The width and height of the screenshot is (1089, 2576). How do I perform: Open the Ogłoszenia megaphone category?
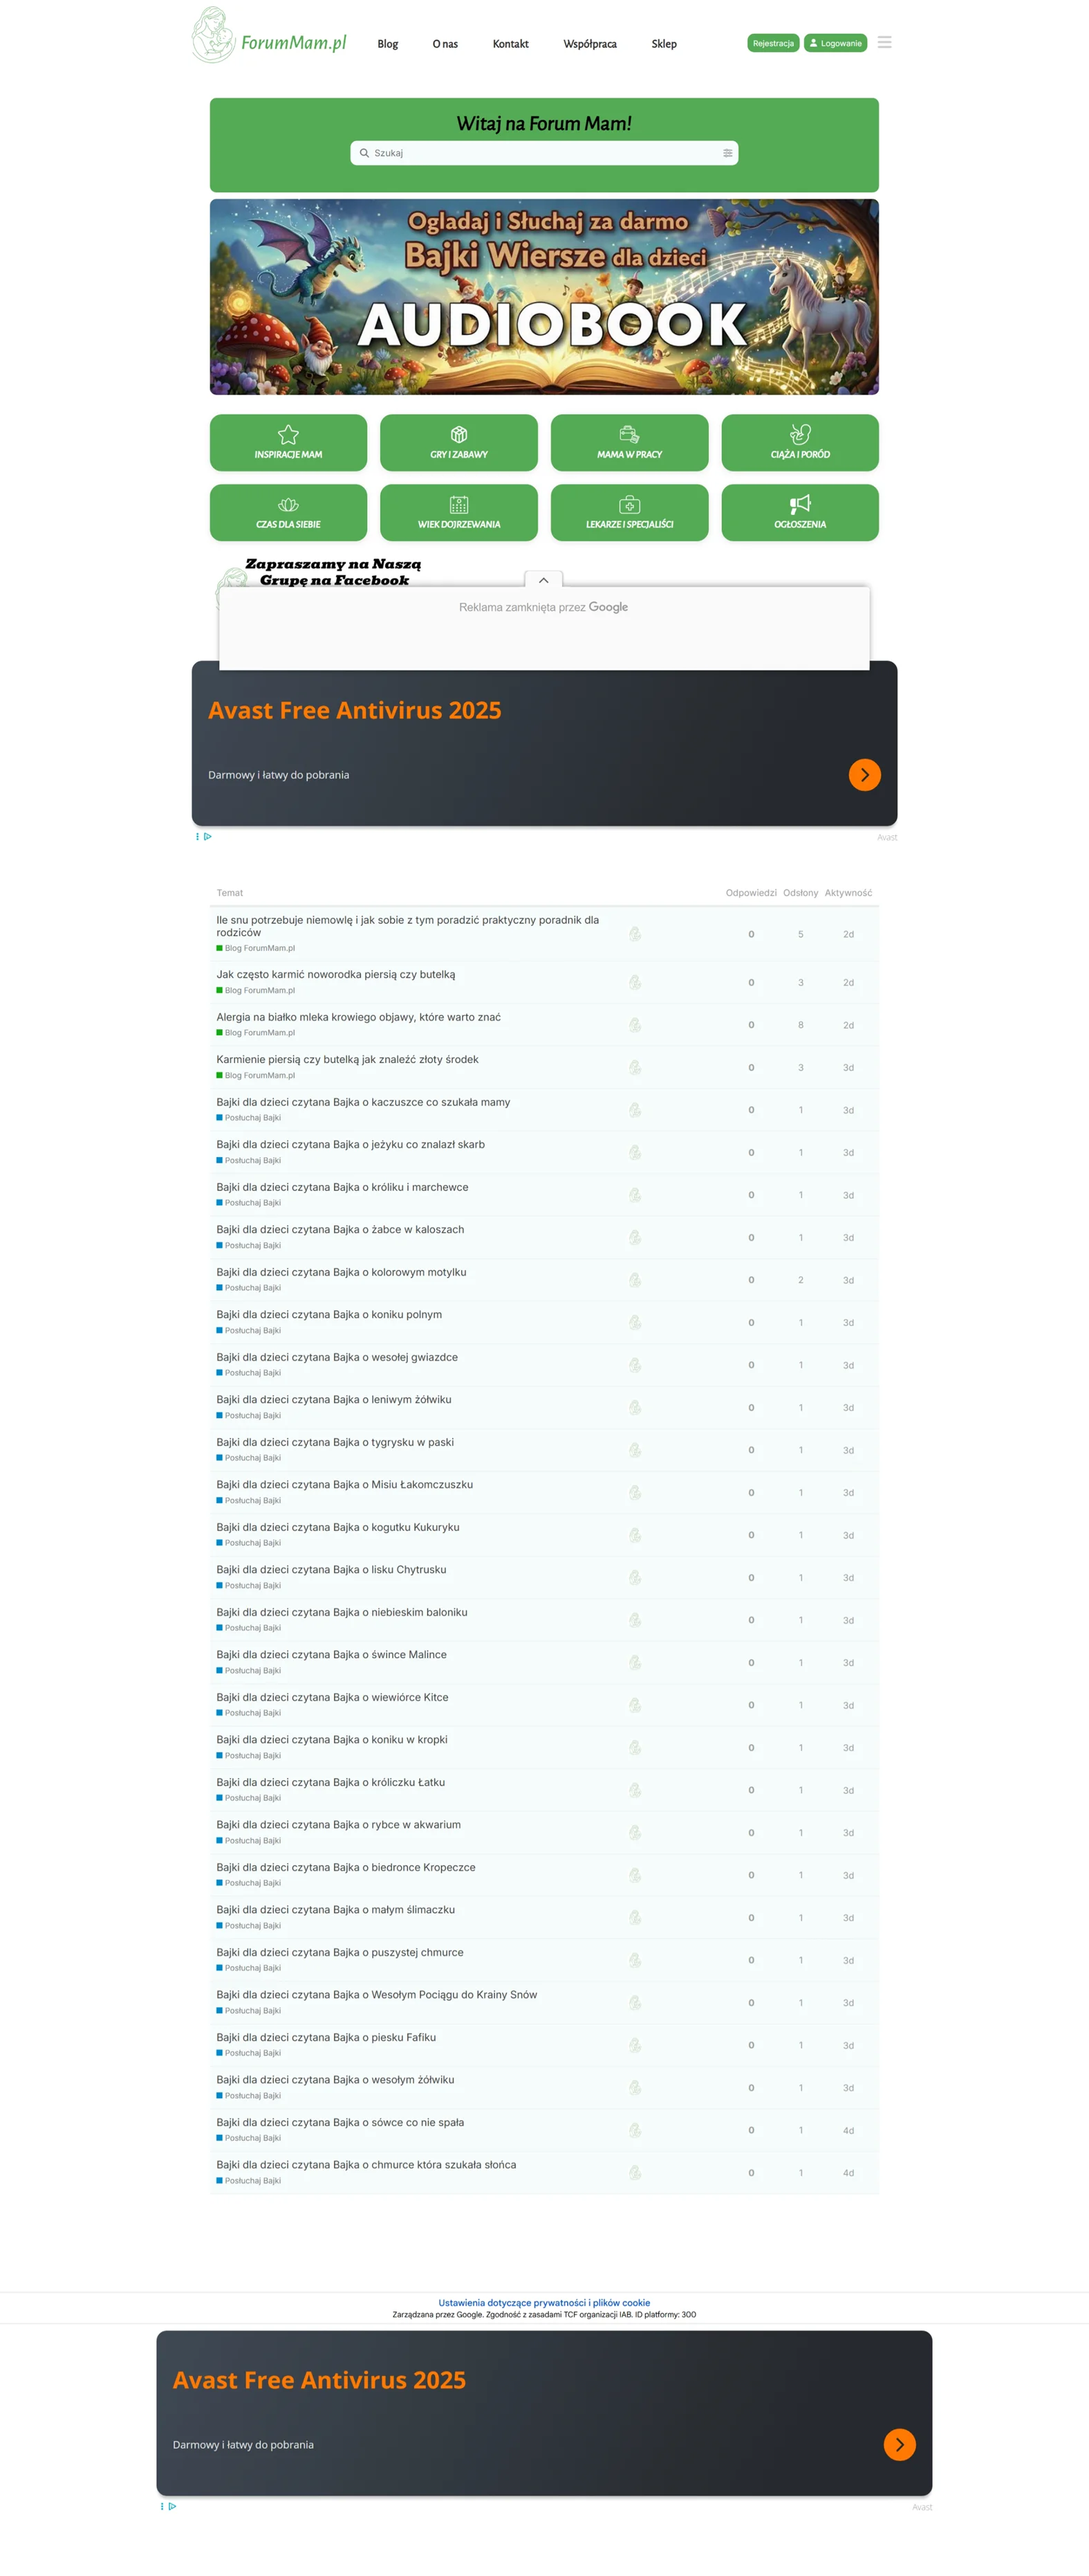(799, 512)
